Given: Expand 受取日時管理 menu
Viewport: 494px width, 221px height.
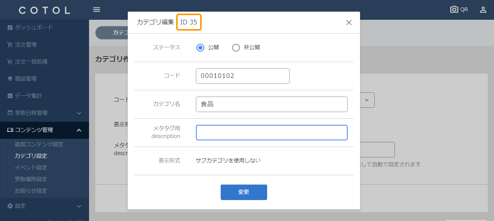Looking at the screenshot, I should click(x=45, y=113).
